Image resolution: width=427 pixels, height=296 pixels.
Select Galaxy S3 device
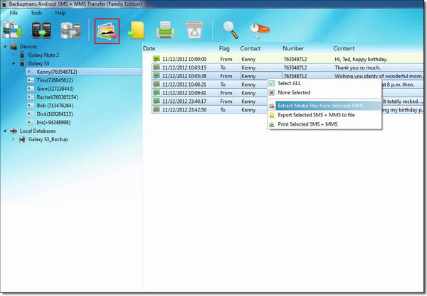[38, 63]
